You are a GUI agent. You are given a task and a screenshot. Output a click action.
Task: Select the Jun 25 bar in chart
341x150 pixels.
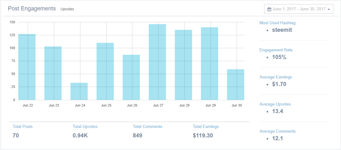click(x=105, y=71)
